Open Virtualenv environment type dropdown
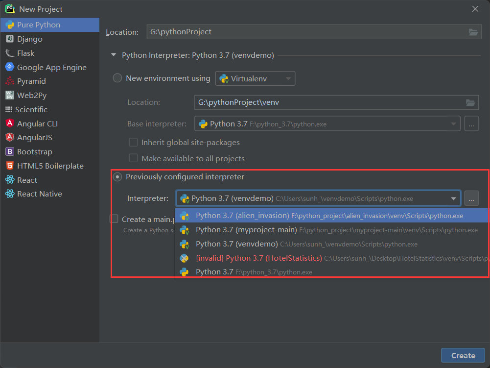Viewport: 490px width, 368px height. (x=255, y=78)
